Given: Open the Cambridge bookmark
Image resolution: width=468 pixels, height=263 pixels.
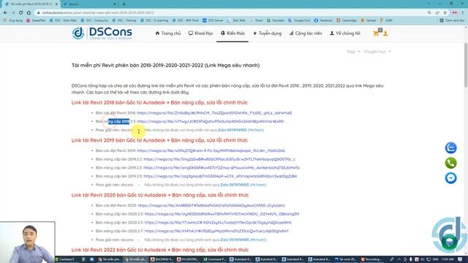Looking at the screenshot, I should 346,20.
